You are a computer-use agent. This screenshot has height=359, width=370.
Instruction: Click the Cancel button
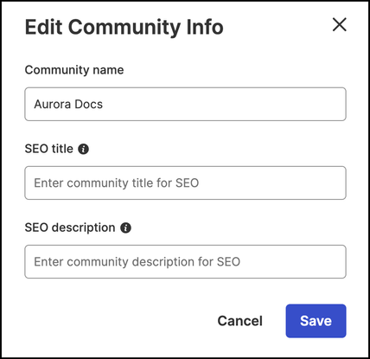(x=240, y=321)
